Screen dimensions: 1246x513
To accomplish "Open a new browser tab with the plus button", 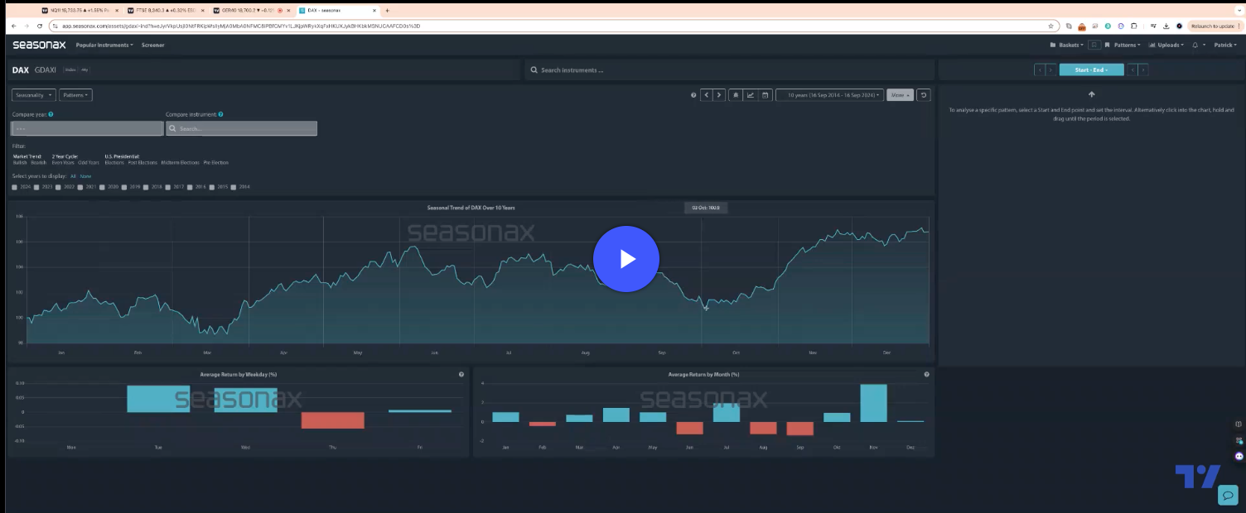I will click(x=387, y=11).
